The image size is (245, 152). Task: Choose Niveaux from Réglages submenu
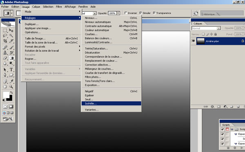(x=111, y=18)
